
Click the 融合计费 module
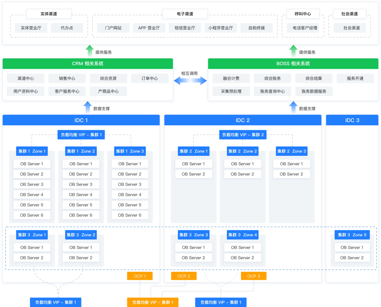click(231, 78)
